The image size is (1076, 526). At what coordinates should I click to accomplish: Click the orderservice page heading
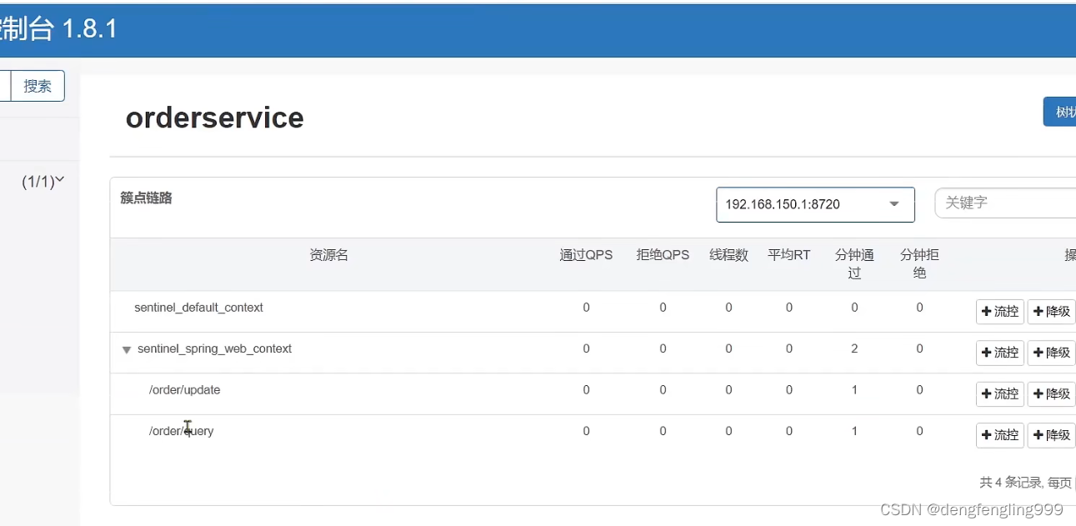(x=214, y=118)
